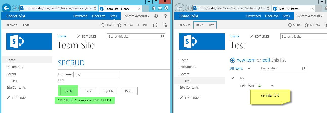Screen dimensions: 327x113
Task: Go forward in left browser window
Action: point(15,8)
